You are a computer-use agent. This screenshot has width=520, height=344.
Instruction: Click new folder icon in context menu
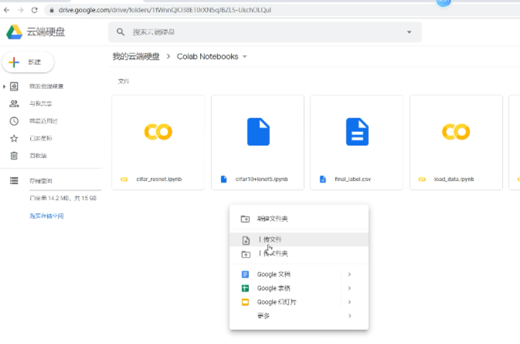point(245,219)
